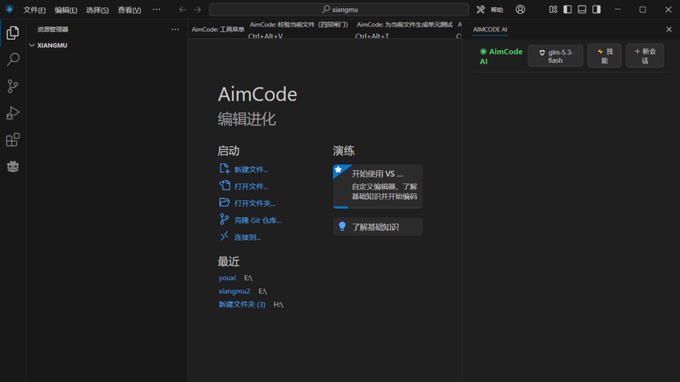Open the glm-5.3-flash model selector
The height and width of the screenshot is (382, 680).
[x=555, y=56]
